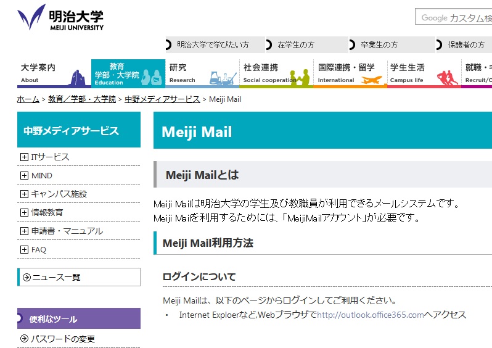Image resolution: width=492 pixels, height=348 pixels.
Task: Open the 社会連携 Social cooperation menu
Action: (276, 73)
